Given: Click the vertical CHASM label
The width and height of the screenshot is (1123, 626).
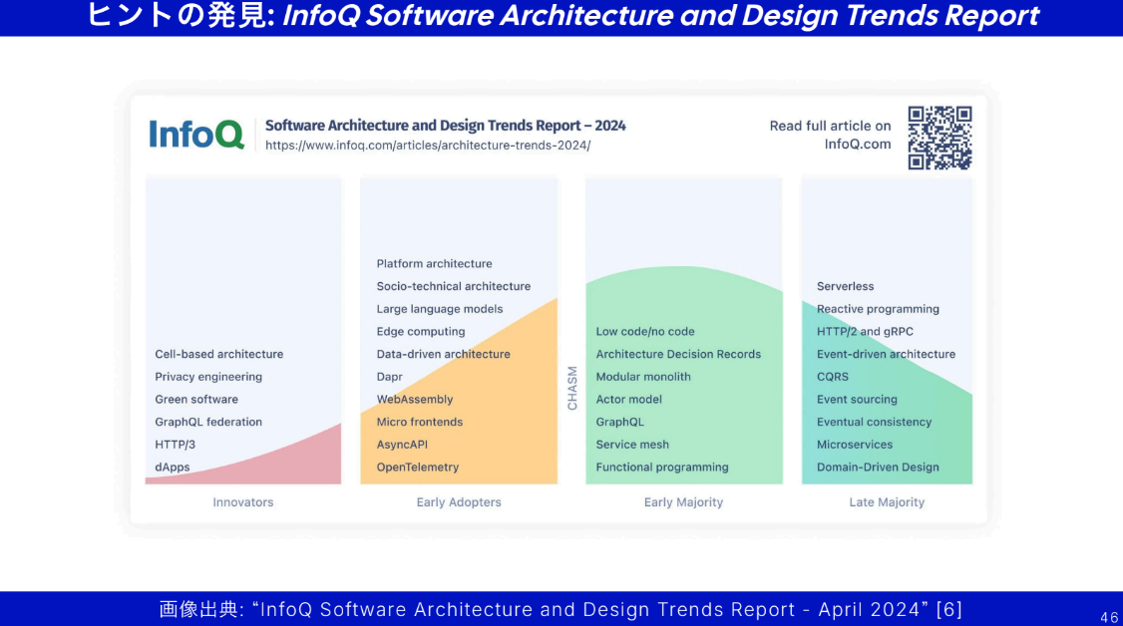Looking at the screenshot, I should coord(572,388).
